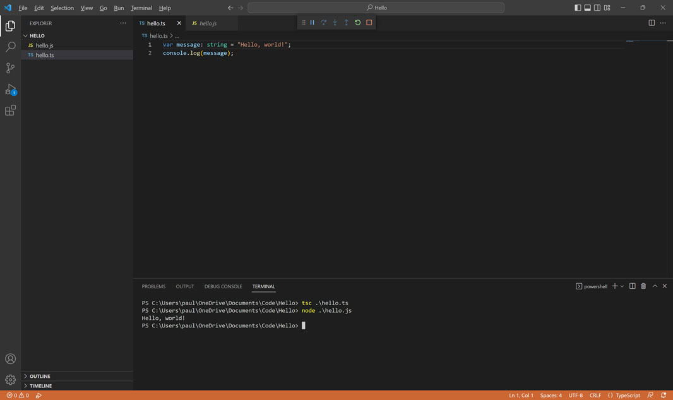
Task: Open hello.js in the Explorer
Action: pyautogui.click(x=44, y=45)
